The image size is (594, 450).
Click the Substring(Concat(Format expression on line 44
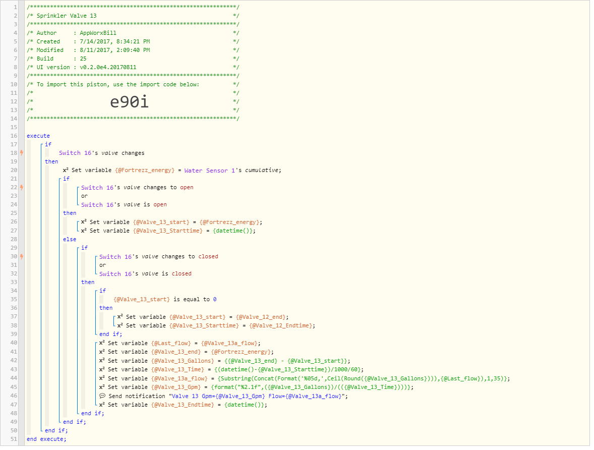(x=364, y=378)
